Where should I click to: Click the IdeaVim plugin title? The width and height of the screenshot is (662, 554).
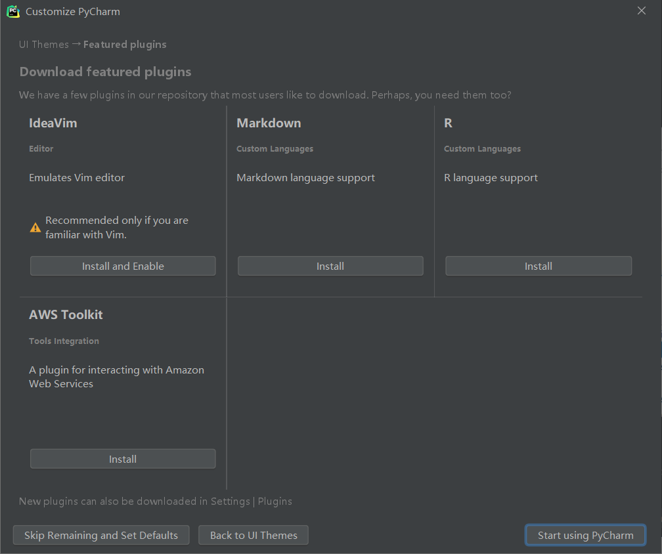click(x=53, y=123)
